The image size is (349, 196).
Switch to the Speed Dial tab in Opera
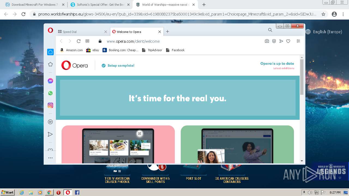coord(83,32)
